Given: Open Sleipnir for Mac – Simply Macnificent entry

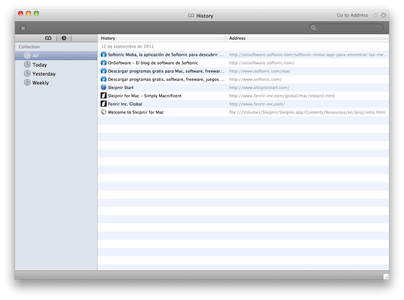Looking at the screenshot, I should tap(243, 96).
